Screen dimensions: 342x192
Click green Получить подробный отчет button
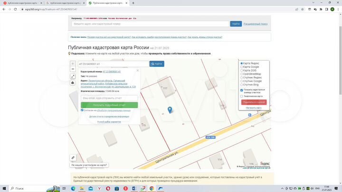pyautogui.click(x=109, y=105)
